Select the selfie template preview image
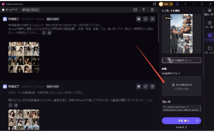214x132 pixels. click(x=181, y=34)
